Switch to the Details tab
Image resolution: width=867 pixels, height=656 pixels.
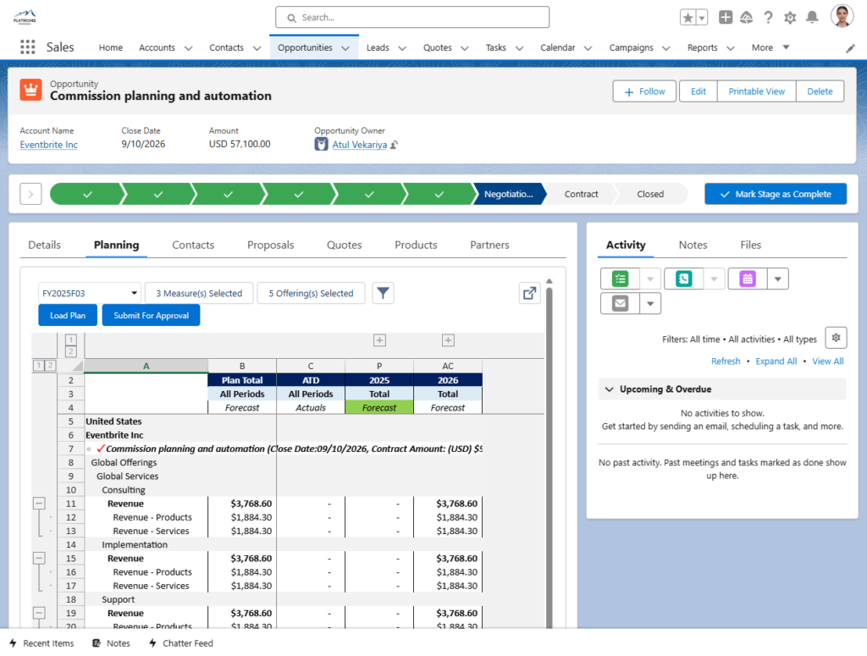(x=44, y=245)
